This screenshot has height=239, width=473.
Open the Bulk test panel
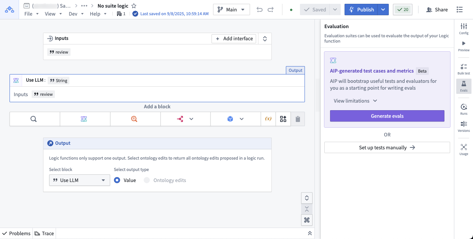463,69
